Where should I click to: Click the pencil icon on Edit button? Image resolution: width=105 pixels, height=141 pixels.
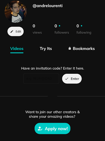12,31
